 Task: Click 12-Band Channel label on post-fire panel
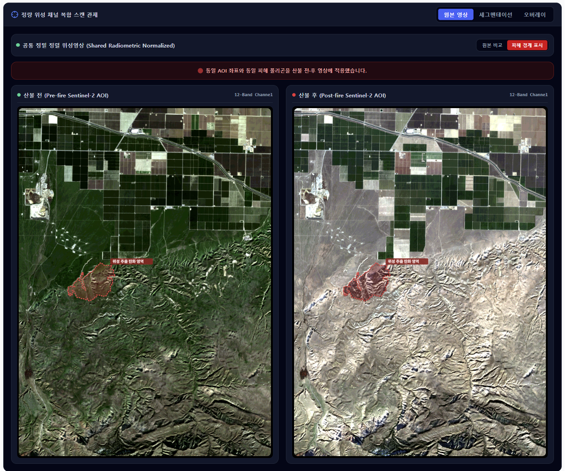click(x=528, y=95)
